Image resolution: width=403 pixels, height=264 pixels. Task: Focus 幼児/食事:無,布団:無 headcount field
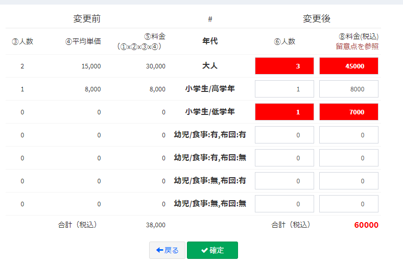[285, 204]
